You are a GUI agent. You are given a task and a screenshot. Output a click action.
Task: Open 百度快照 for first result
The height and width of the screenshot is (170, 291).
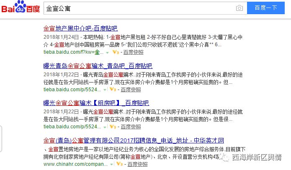click(133, 52)
